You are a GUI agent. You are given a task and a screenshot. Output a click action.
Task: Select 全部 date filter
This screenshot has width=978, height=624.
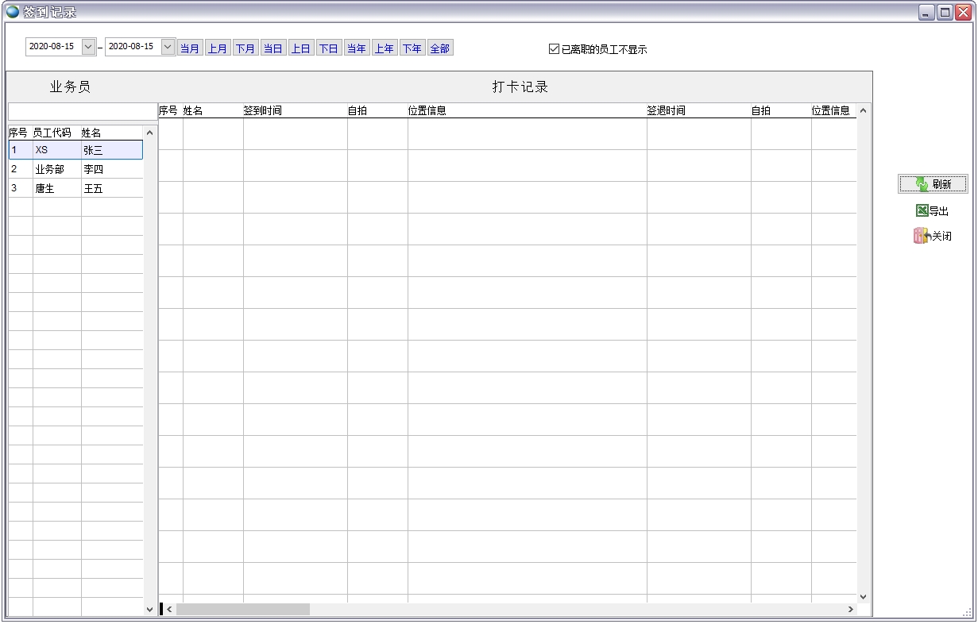(x=440, y=48)
